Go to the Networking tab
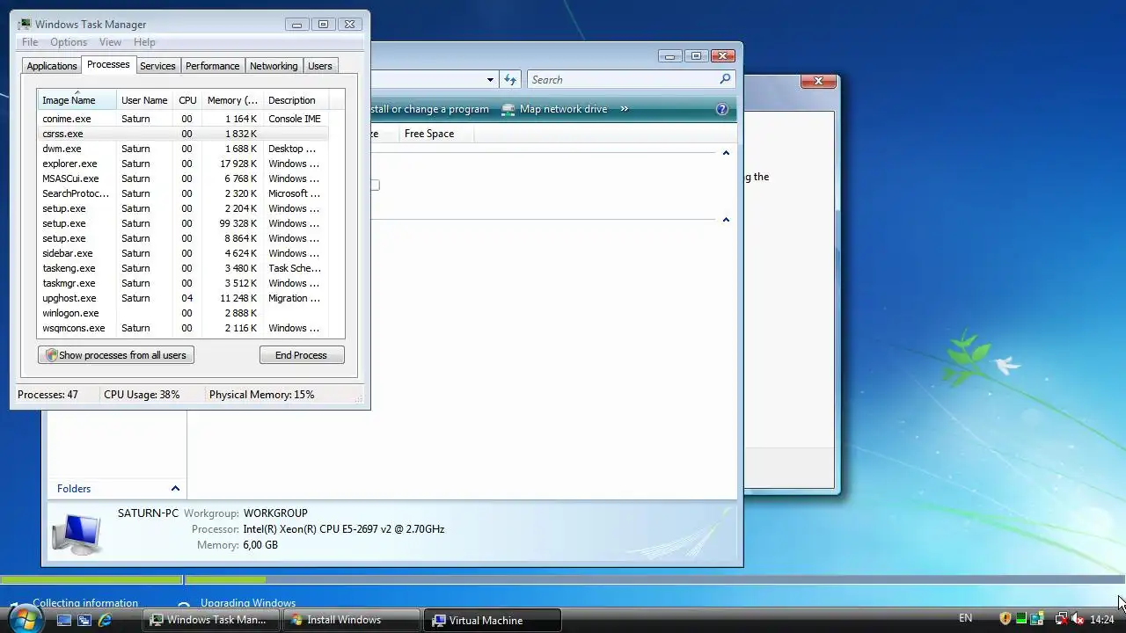Viewport: 1126px width, 633px height. (274, 66)
